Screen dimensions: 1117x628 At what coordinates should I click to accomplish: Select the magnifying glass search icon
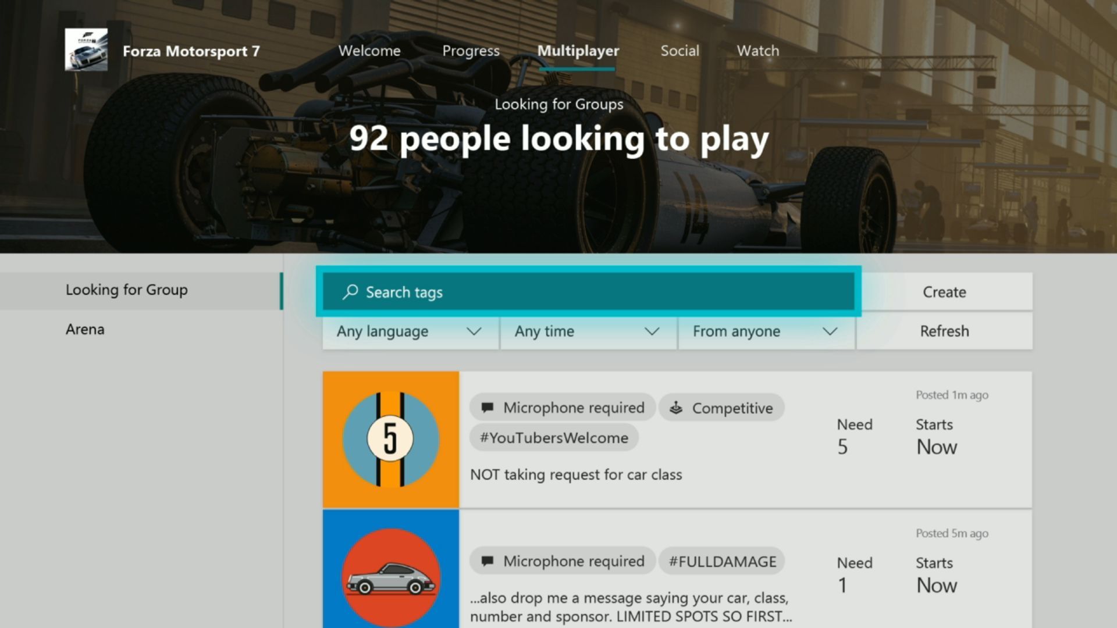click(350, 292)
